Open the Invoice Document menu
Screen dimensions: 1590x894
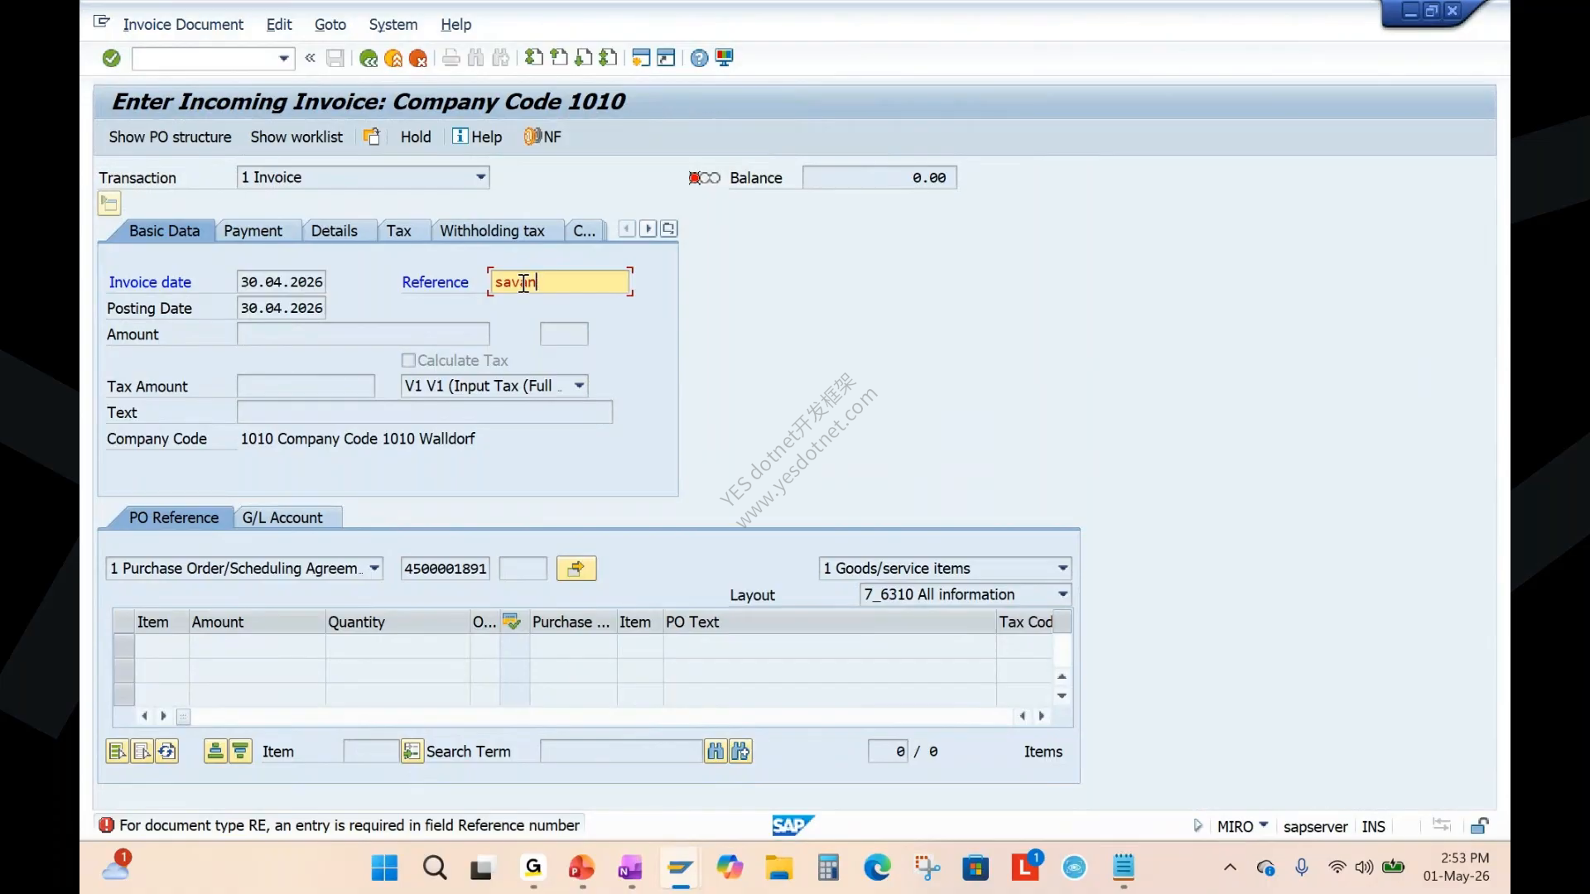pyautogui.click(x=183, y=25)
